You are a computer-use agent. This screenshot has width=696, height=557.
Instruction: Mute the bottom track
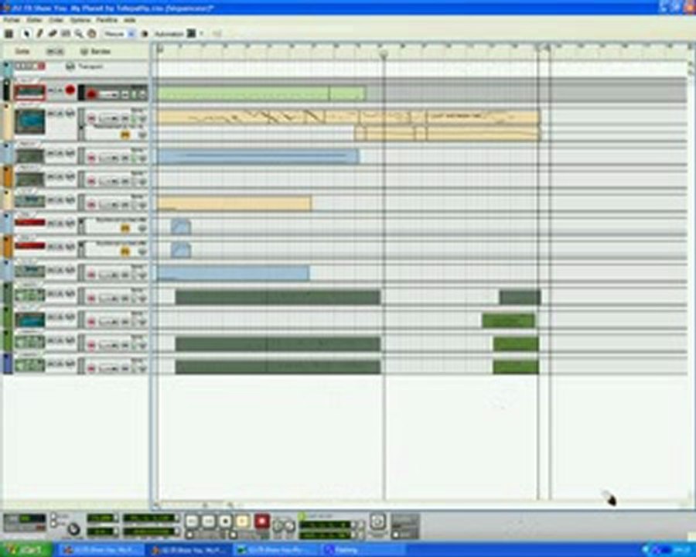coord(50,364)
